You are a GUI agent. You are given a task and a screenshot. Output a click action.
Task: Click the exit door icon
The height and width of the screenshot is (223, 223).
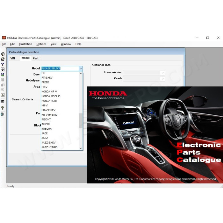(3, 114)
